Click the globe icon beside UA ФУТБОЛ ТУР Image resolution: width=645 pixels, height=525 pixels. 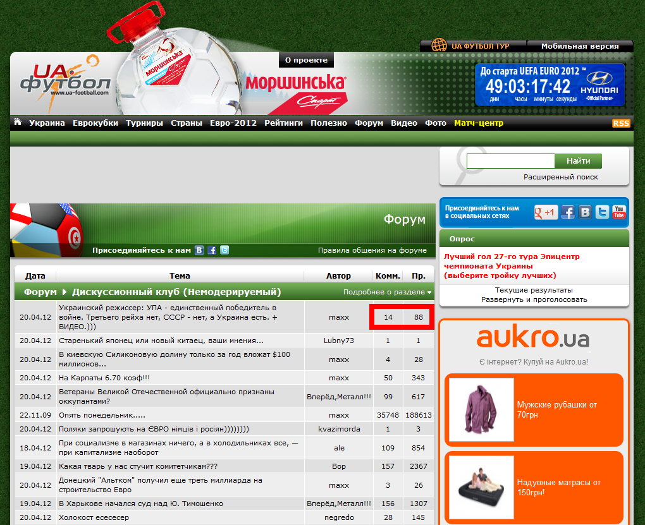439,45
